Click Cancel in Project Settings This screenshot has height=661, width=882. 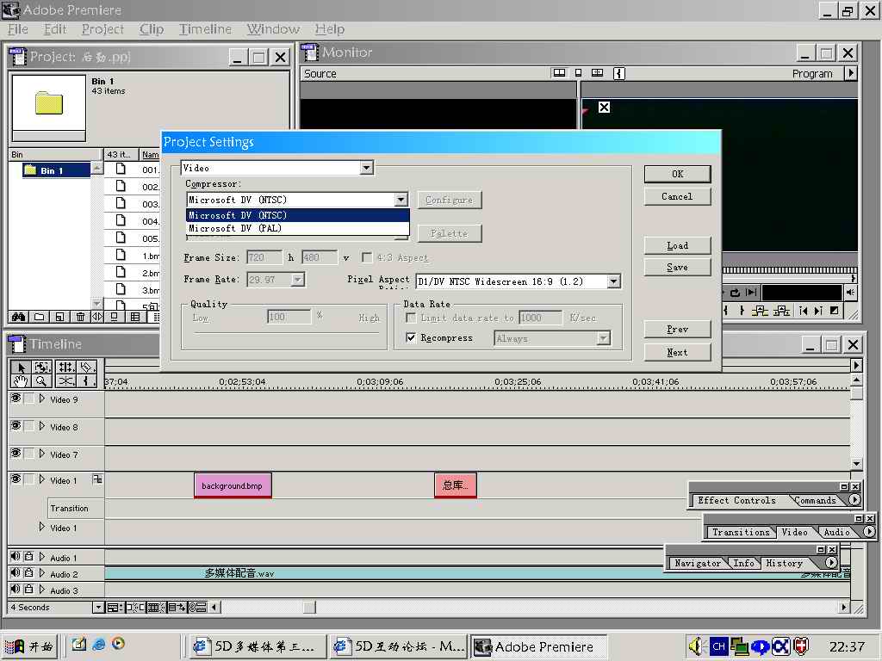click(x=677, y=196)
